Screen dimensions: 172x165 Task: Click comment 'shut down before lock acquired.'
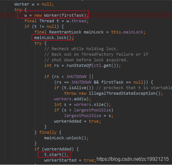[x=86, y=60]
